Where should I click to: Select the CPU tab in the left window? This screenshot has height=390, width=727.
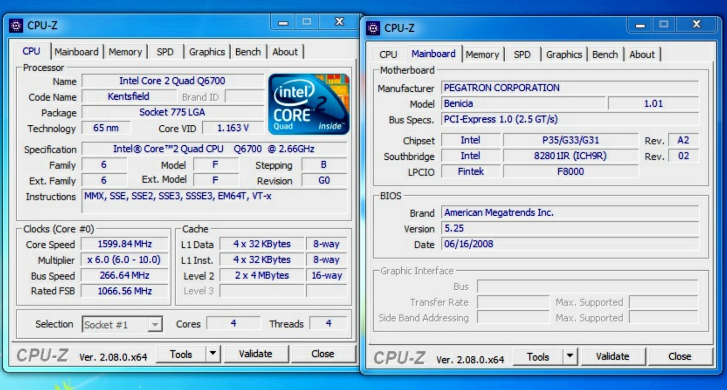pyautogui.click(x=31, y=51)
